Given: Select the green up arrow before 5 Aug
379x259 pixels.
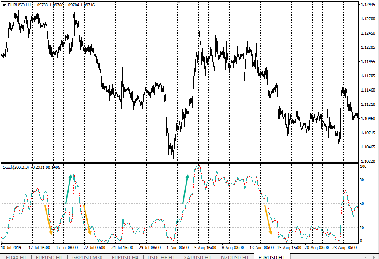Looking at the screenshot, I should tap(186, 189).
